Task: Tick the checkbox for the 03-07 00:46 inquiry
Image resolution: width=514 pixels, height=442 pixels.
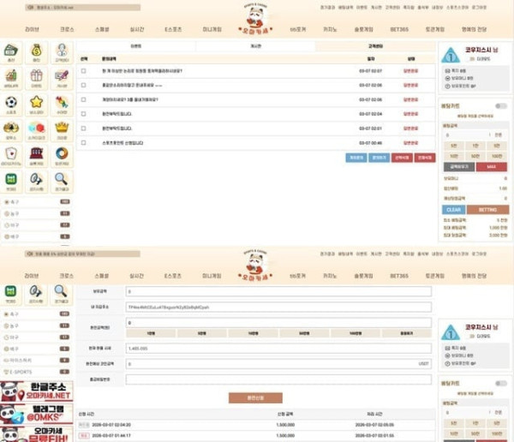Action: [84, 143]
